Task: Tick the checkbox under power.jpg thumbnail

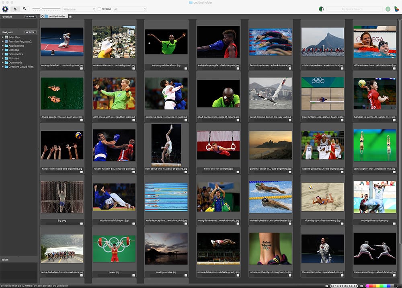Action: tap(133, 275)
